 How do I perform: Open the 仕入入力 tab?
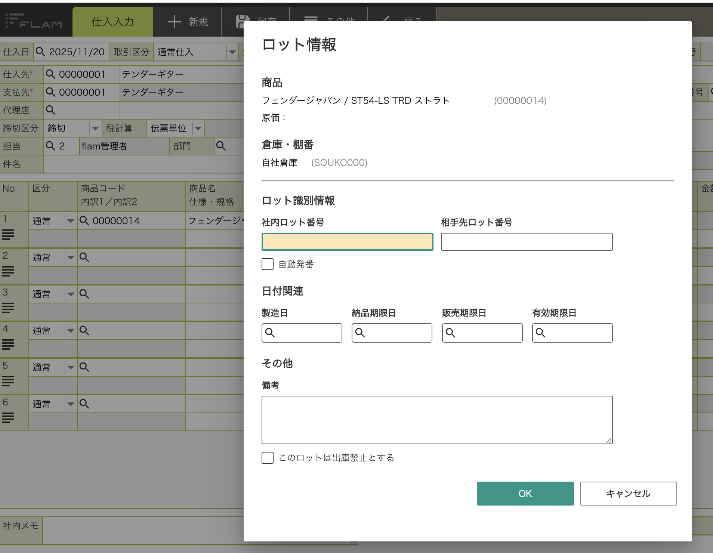pyautogui.click(x=113, y=22)
